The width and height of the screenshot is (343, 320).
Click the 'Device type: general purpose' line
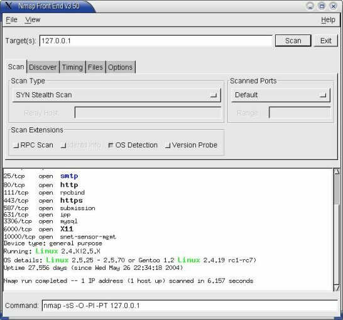[53, 243]
